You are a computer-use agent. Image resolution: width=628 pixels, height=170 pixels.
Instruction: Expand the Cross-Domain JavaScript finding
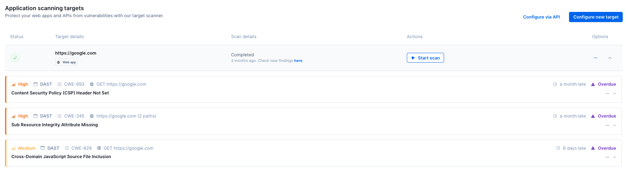pyautogui.click(x=614, y=157)
